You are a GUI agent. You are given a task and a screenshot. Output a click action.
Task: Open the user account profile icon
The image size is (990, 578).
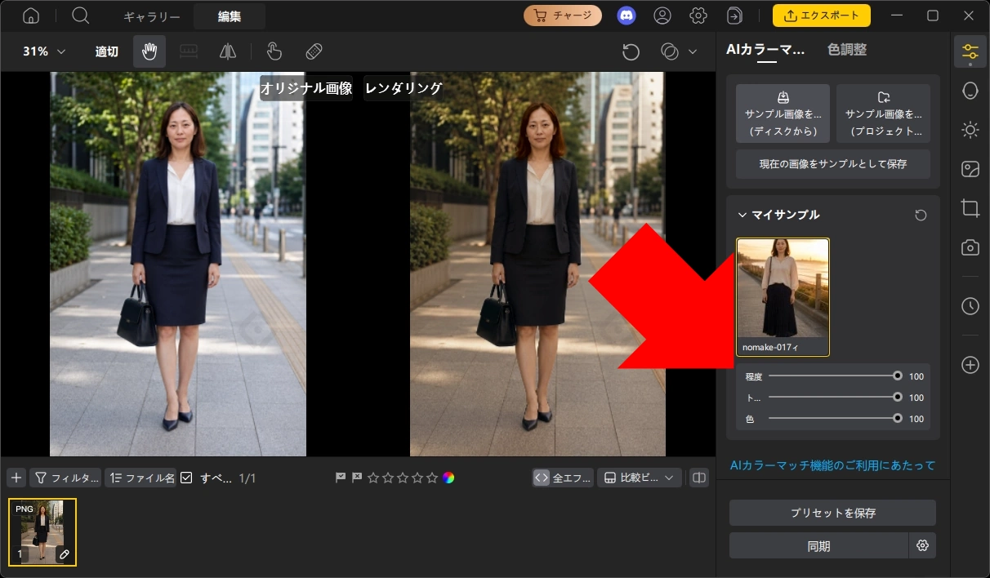(662, 16)
